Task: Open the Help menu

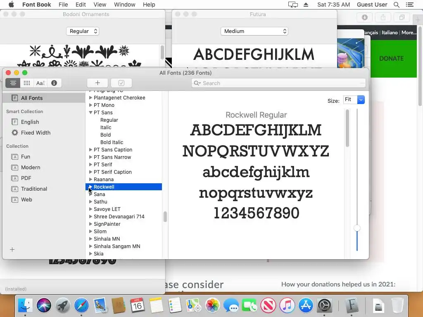Action: tap(149, 5)
